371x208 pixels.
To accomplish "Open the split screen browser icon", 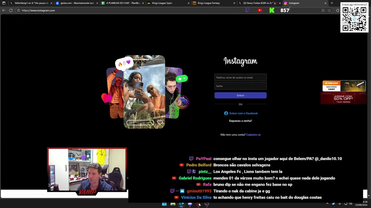I will [323, 10].
